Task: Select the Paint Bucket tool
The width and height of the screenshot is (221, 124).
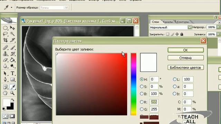Action: 12,60
